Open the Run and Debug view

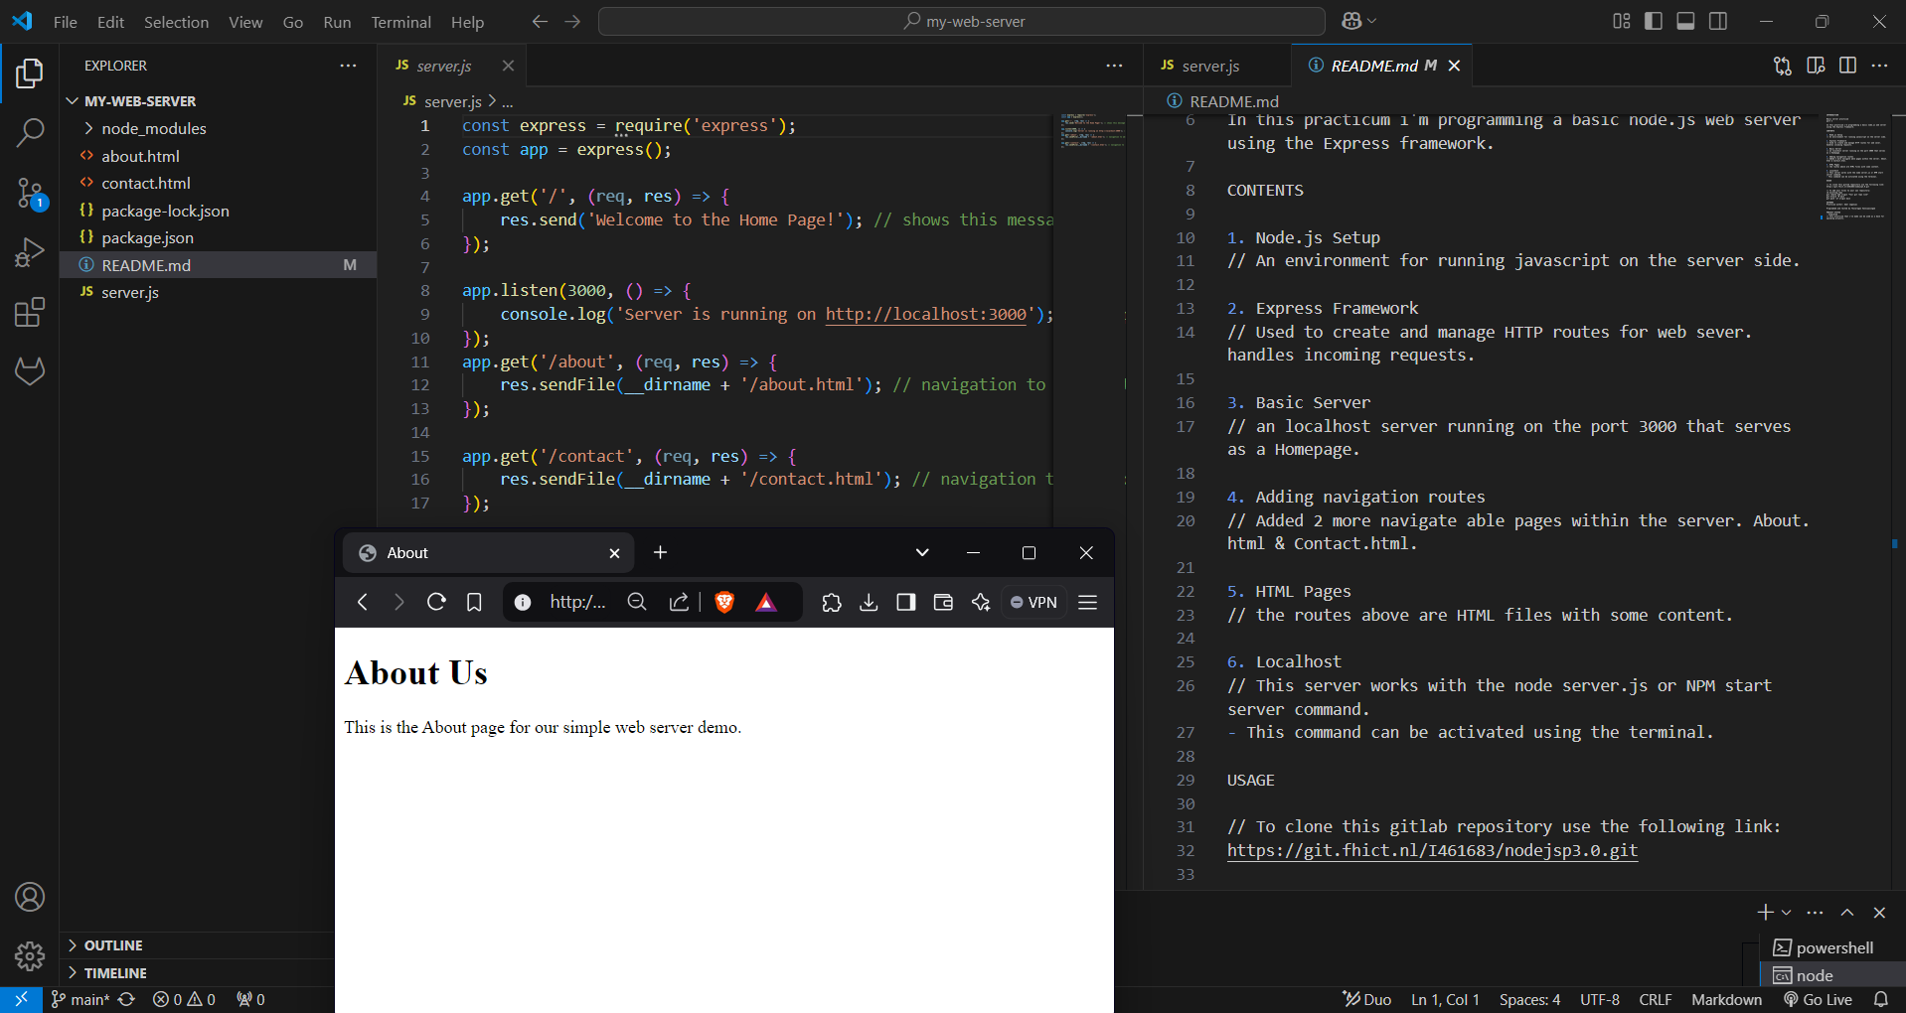[30, 252]
